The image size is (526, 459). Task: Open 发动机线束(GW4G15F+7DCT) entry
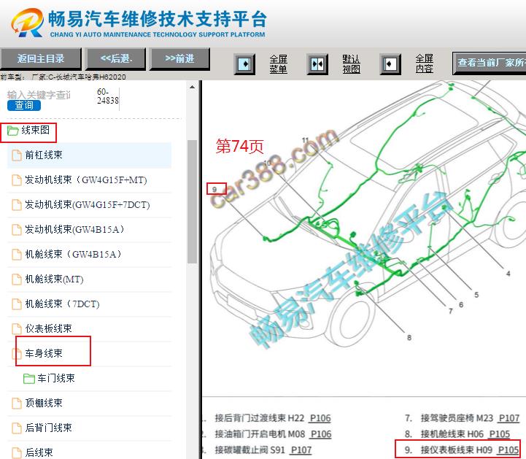pyautogui.click(x=89, y=204)
